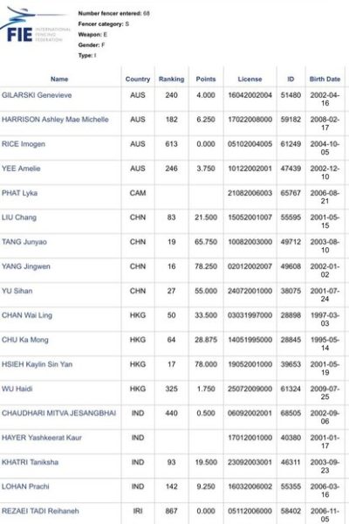Image resolution: width=349 pixels, height=524 pixels.
Task: Click HSIEH Kaylin Sin Yan
Action: [x=37, y=364]
